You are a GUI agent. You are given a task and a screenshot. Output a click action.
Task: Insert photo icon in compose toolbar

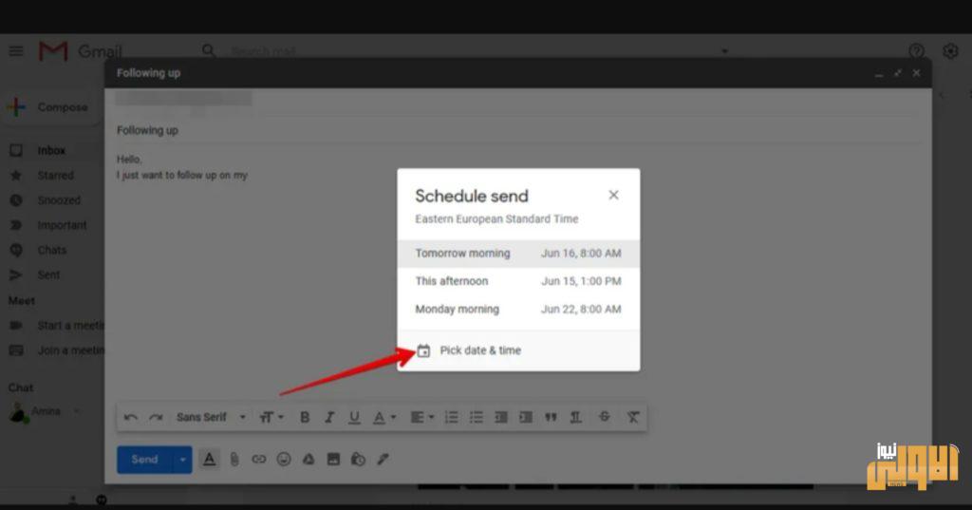point(333,459)
